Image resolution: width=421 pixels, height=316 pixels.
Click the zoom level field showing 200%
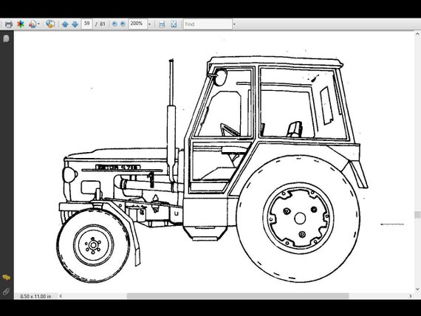click(x=137, y=24)
